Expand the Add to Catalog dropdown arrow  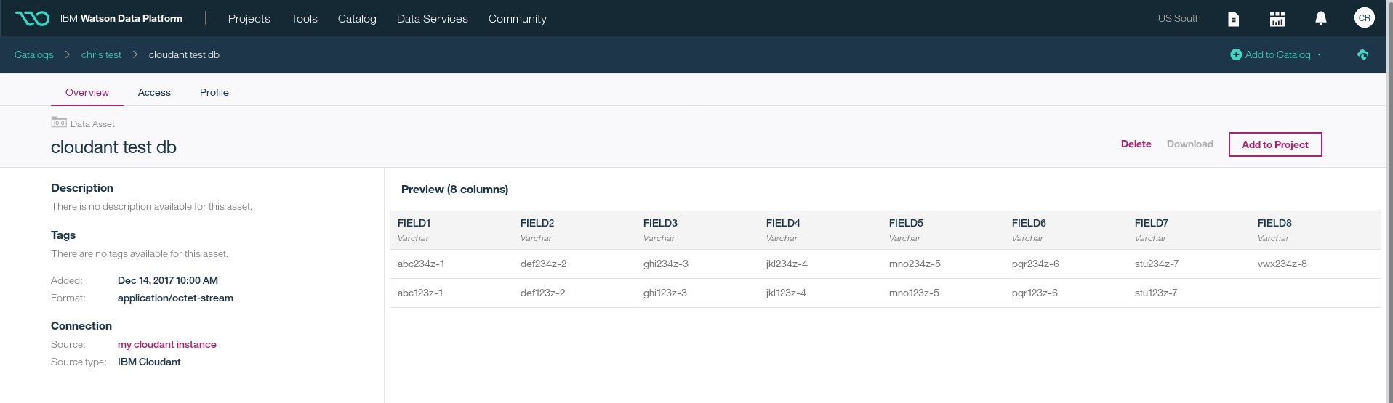1319,54
